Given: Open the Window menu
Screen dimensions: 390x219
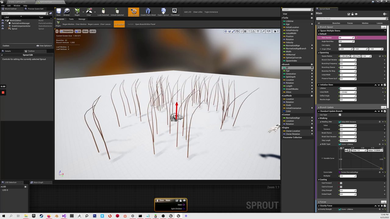Looking at the screenshot, I should (17, 5).
